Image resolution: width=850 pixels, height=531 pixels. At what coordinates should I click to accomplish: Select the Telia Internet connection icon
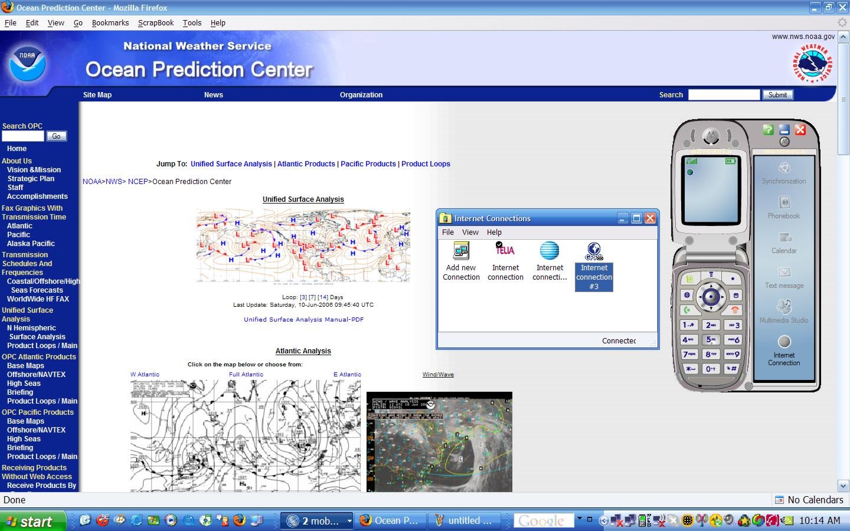(505, 262)
